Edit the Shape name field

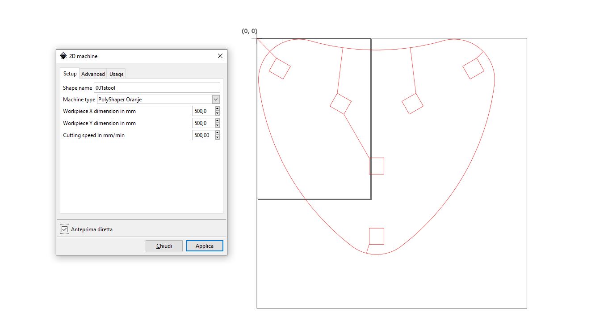(157, 88)
